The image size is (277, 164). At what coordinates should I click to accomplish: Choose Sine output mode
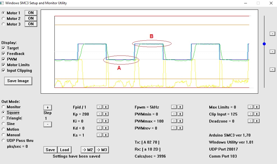pos(3,124)
